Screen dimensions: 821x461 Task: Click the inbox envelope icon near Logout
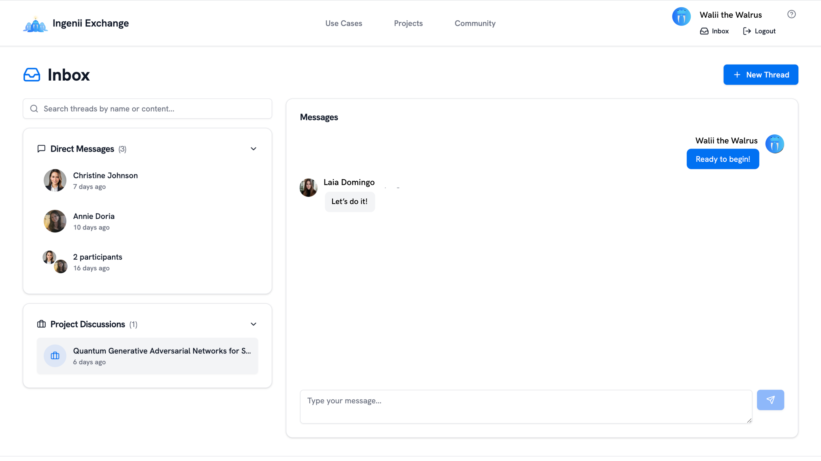(x=704, y=30)
